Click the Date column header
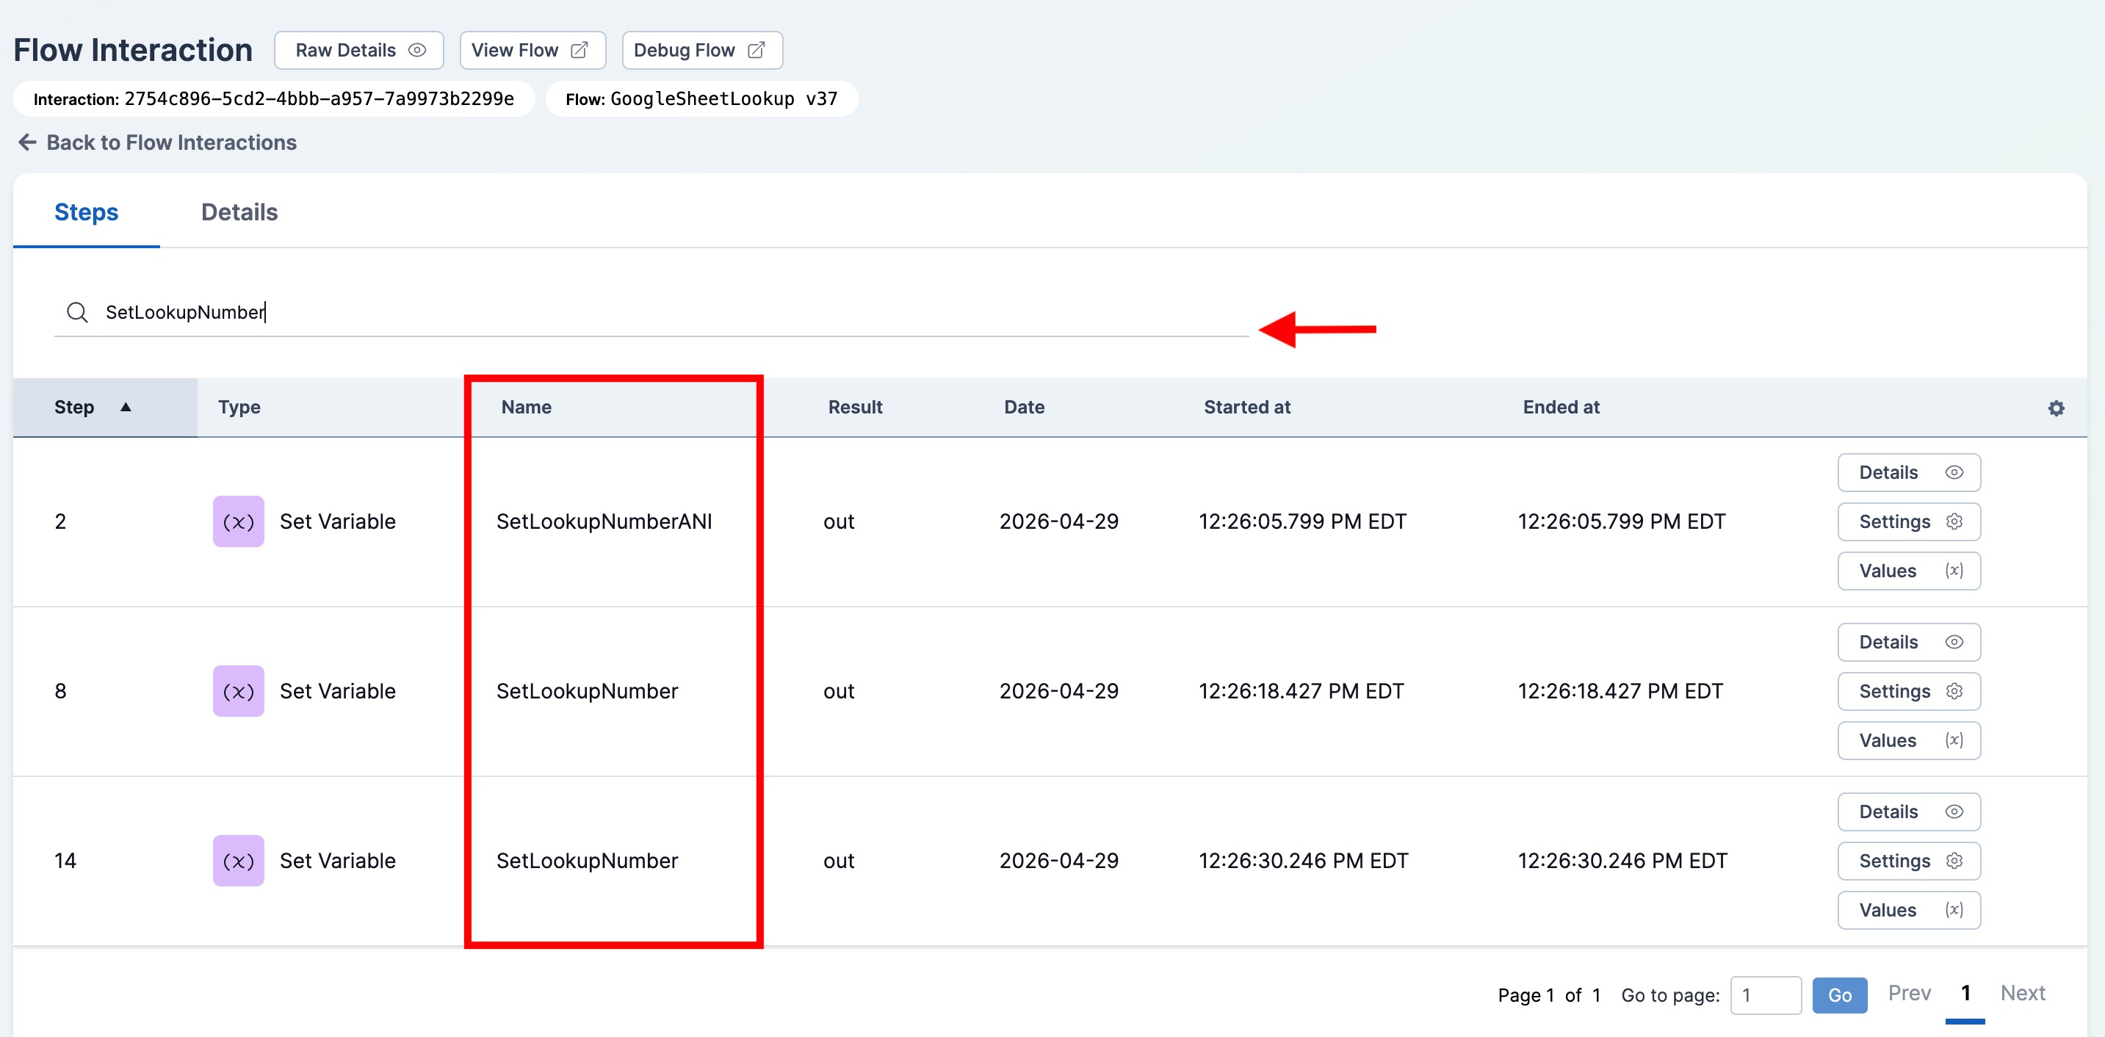Image resolution: width=2105 pixels, height=1037 pixels. (x=1024, y=407)
